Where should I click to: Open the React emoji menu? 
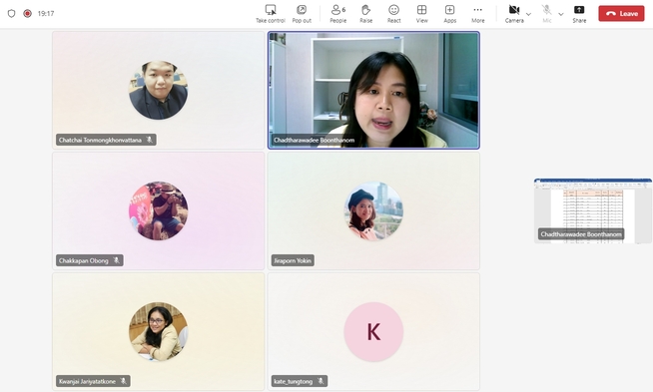click(394, 13)
